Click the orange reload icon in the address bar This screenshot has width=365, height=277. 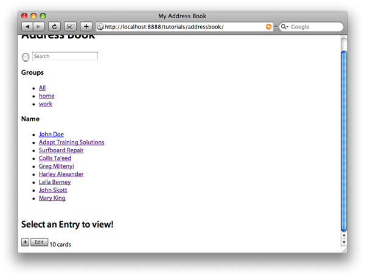coord(269,27)
